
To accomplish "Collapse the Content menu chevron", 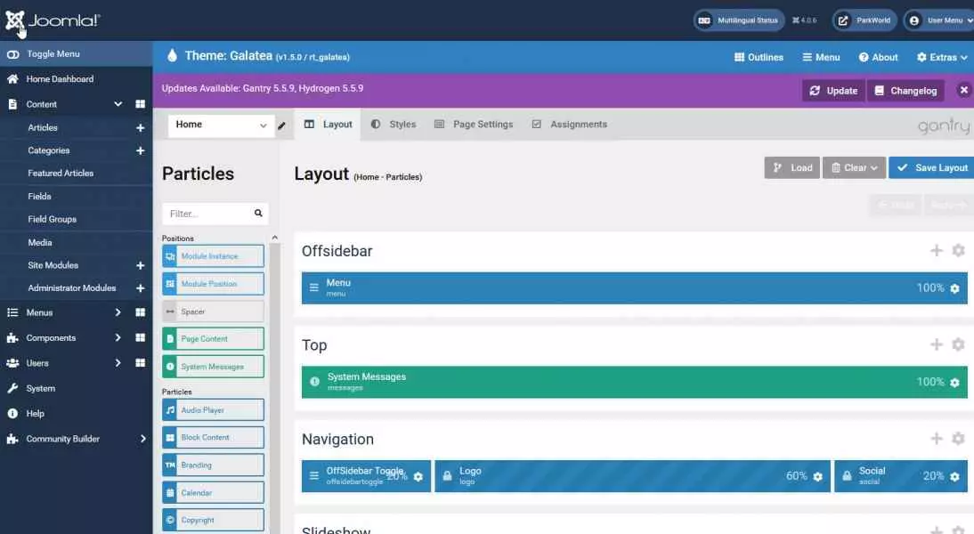I will pyautogui.click(x=118, y=104).
